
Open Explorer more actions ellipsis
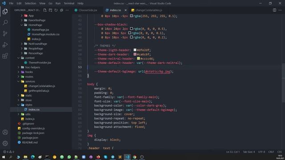[x=67, y=10]
